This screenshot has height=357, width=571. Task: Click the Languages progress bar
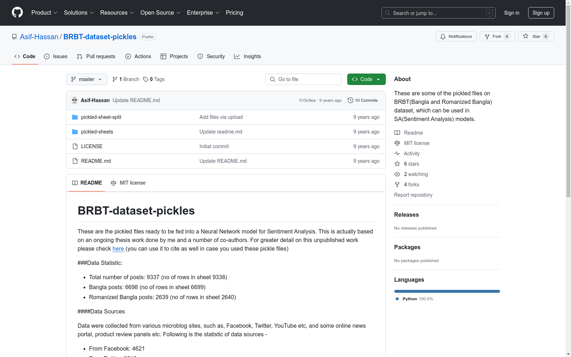click(447, 291)
